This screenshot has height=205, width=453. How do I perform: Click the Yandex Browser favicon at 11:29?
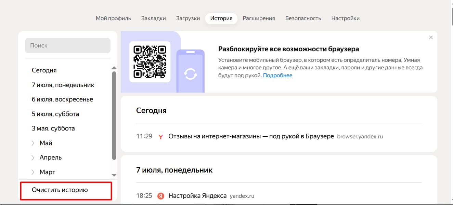pos(161,137)
